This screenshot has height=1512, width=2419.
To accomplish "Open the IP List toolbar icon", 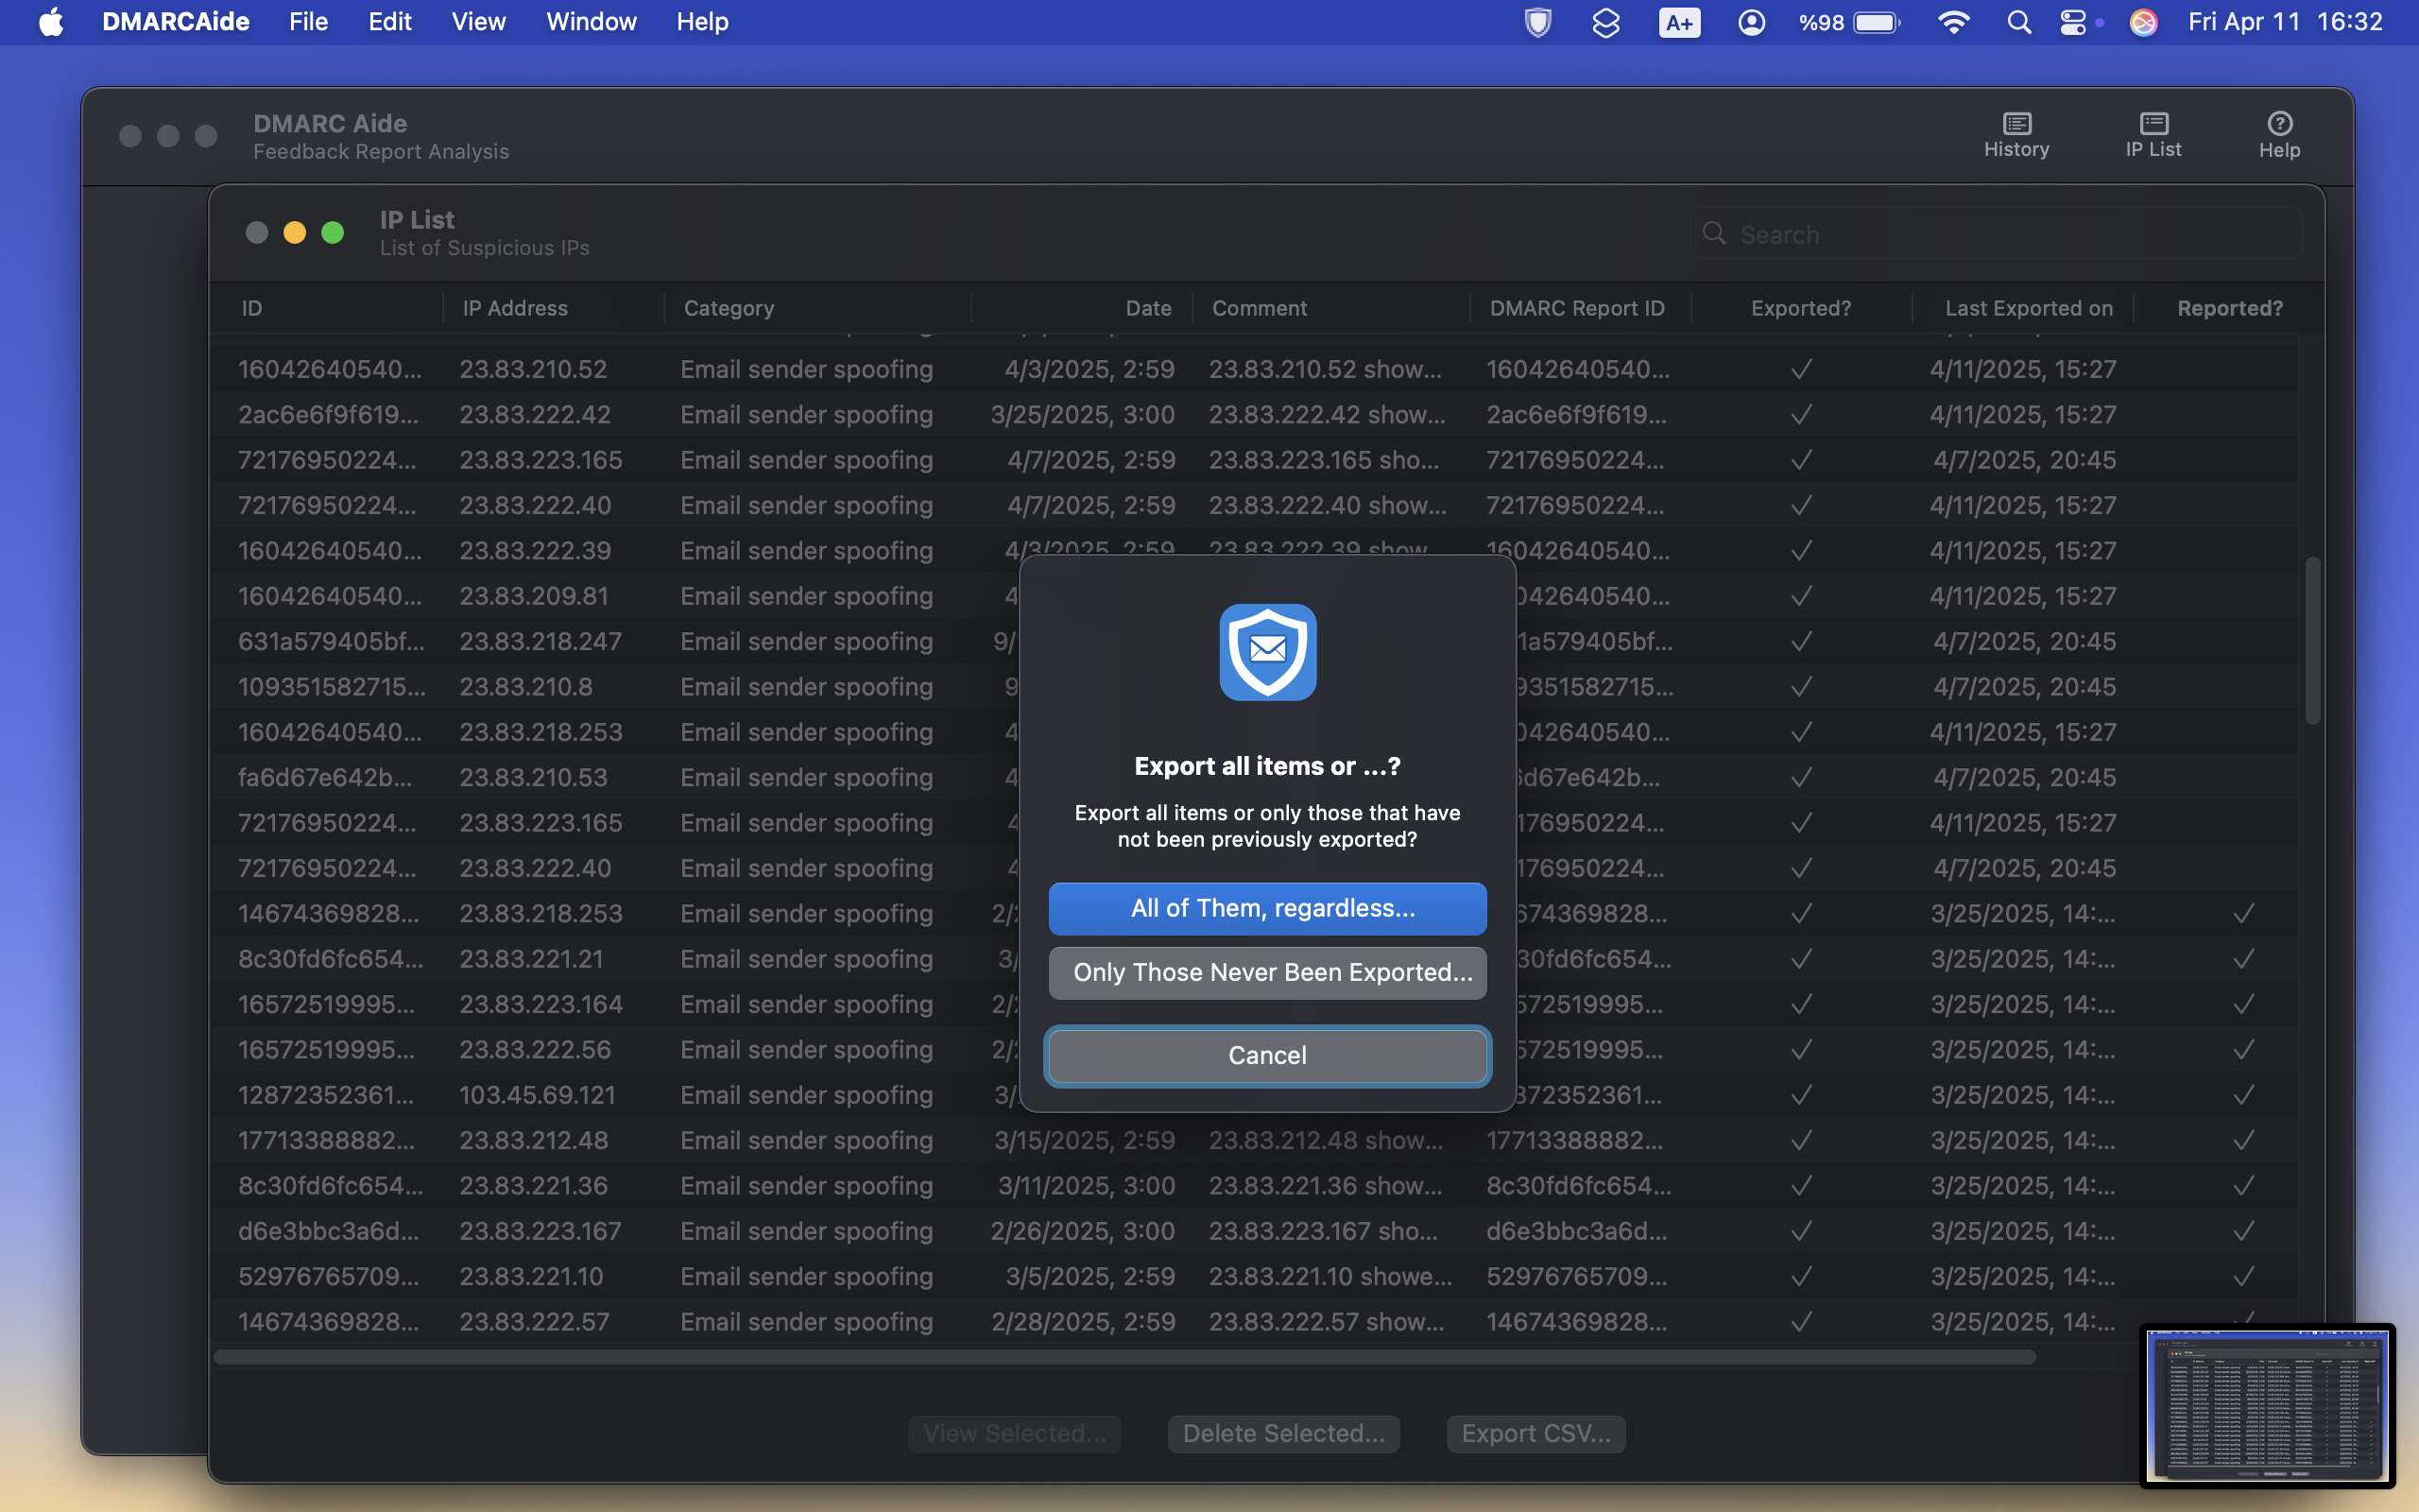I will coord(2153,135).
